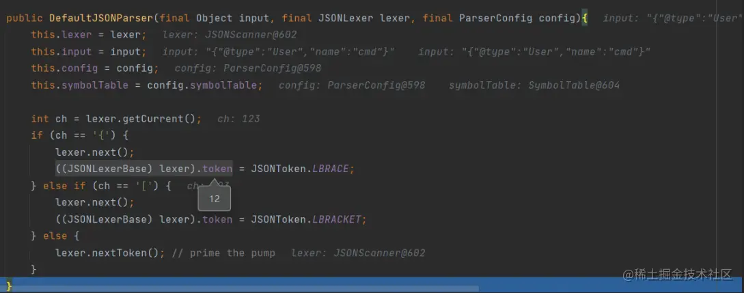Click the 'final JSONLexer lexer' parameter
The height and width of the screenshot is (293, 744).
click(x=347, y=18)
